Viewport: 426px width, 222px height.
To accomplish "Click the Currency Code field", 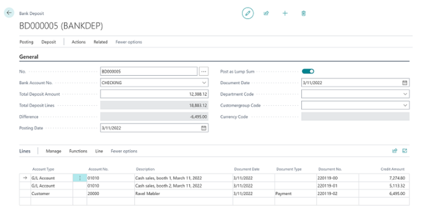I will click(355, 117).
